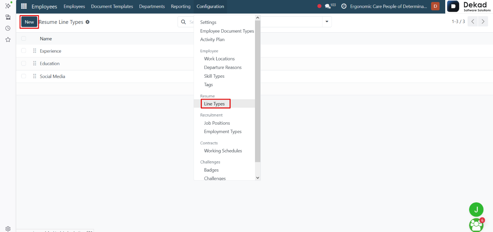Select Employee Document Types

[x=227, y=31]
